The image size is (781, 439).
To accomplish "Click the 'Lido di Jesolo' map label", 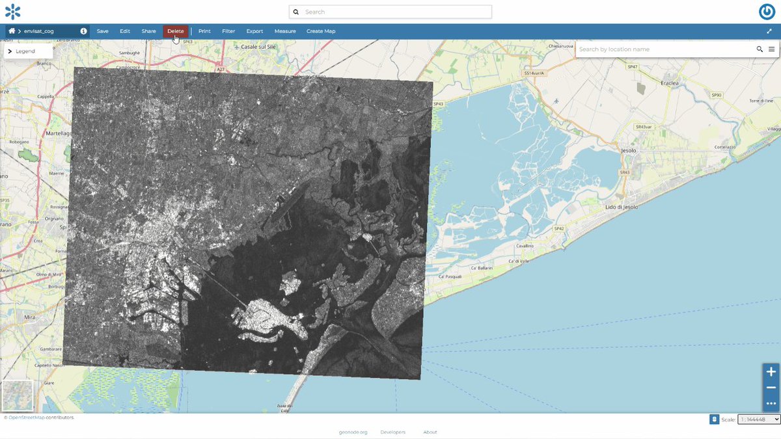I will click(622, 207).
